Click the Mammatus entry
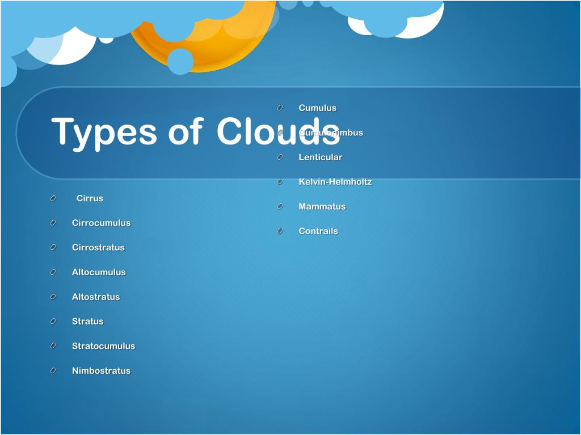This screenshot has height=435, width=581. click(x=322, y=206)
